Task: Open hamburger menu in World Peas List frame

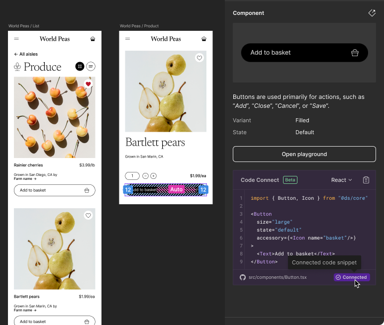Action: point(16,39)
